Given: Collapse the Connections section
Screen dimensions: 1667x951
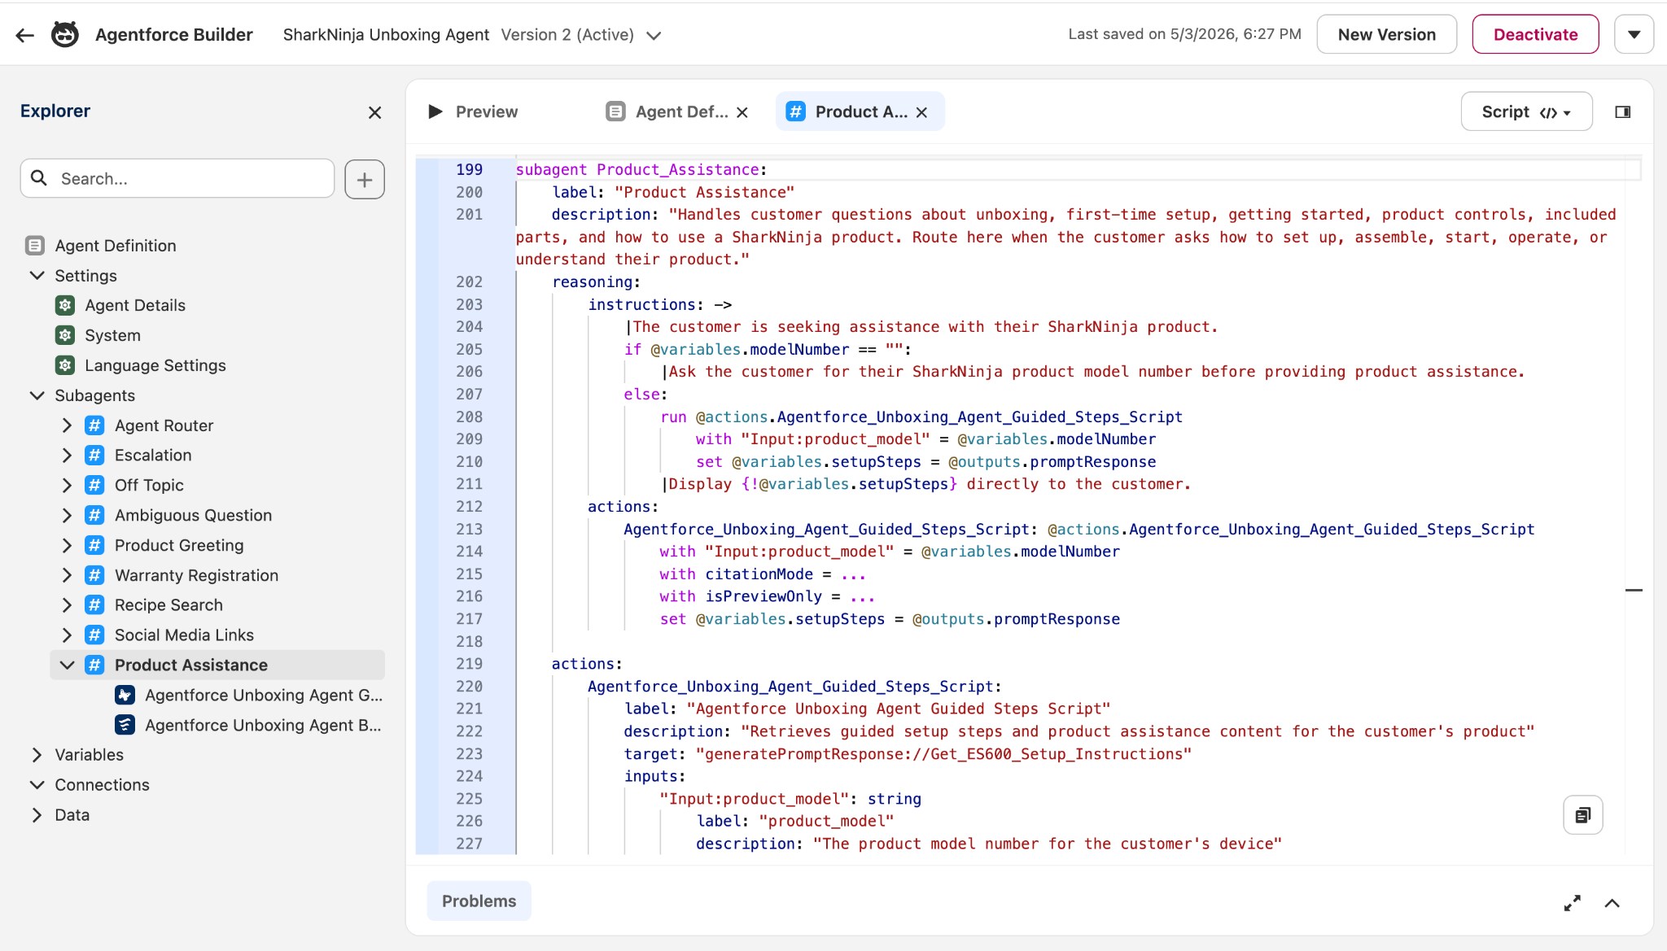Looking at the screenshot, I should coord(37,785).
